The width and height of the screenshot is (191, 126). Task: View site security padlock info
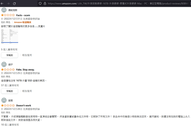(x=45, y=3)
